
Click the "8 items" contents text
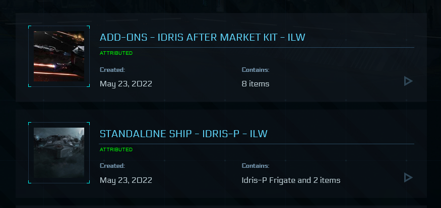[256, 83]
